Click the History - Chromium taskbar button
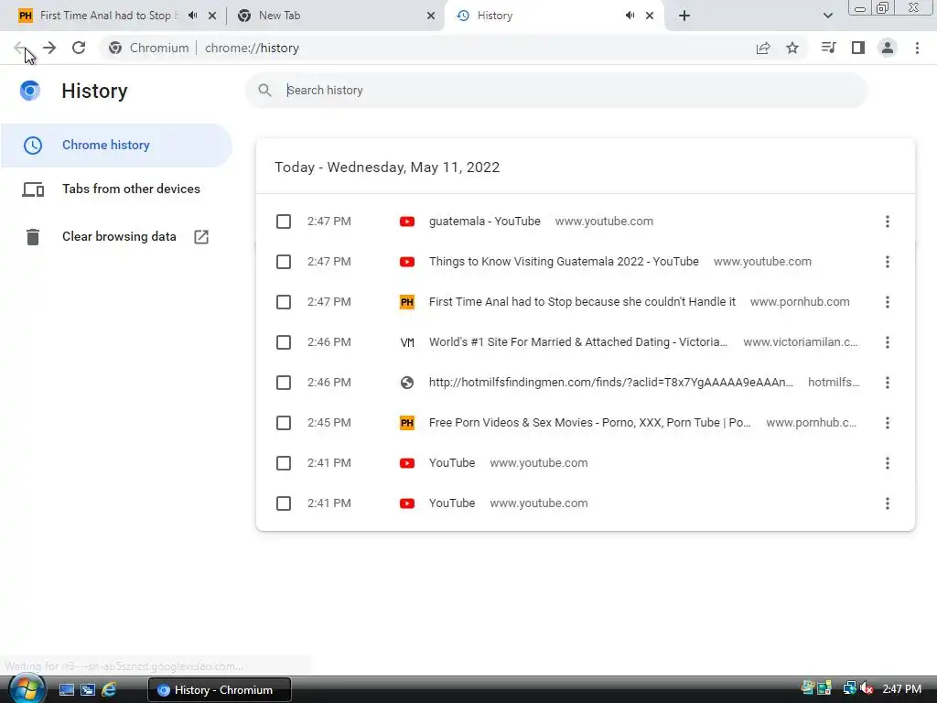The image size is (937, 703). [x=220, y=690]
